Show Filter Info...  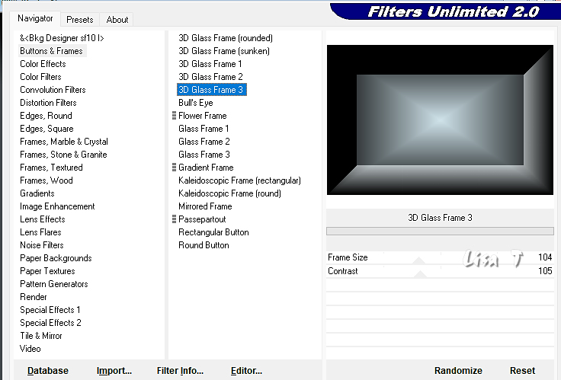coord(180,371)
